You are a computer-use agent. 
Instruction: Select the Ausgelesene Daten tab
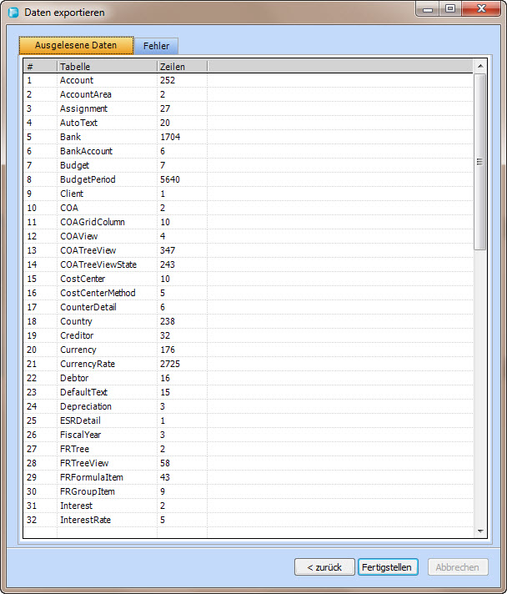pyautogui.click(x=76, y=45)
